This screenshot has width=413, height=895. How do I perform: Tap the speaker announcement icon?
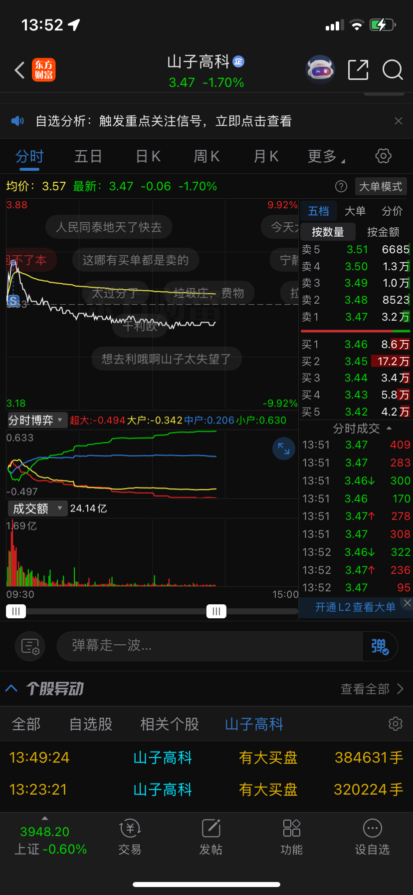(17, 121)
